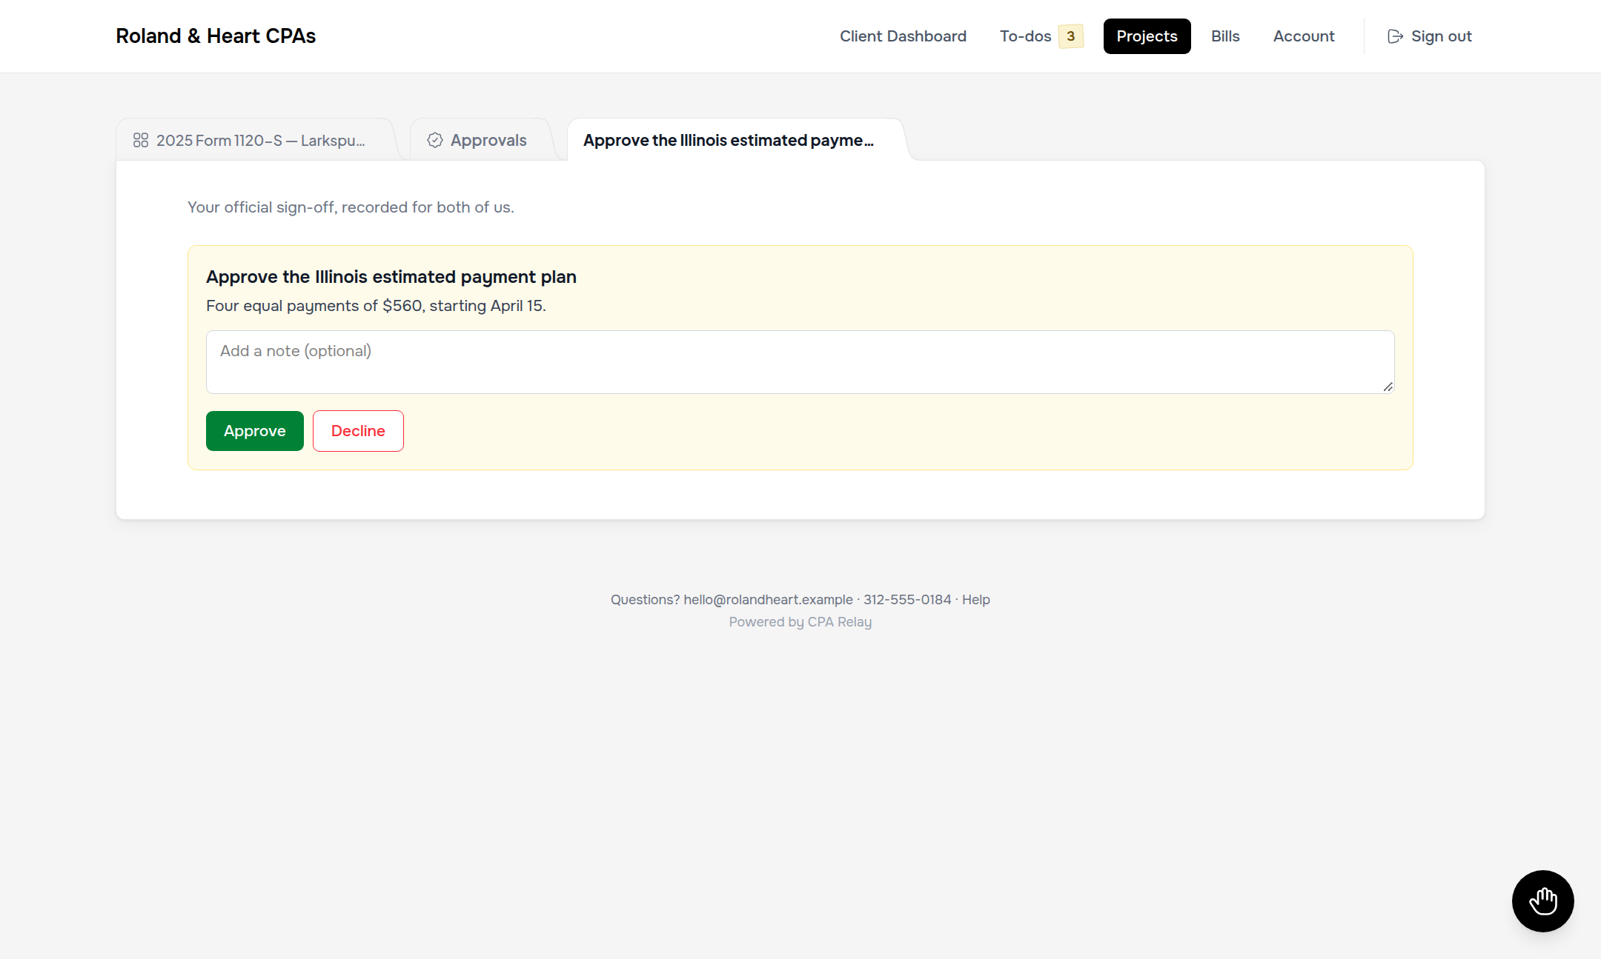
Task: Select the Approve the Illinois estimated payment tab
Action: pyautogui.click(x=736, y=140)
